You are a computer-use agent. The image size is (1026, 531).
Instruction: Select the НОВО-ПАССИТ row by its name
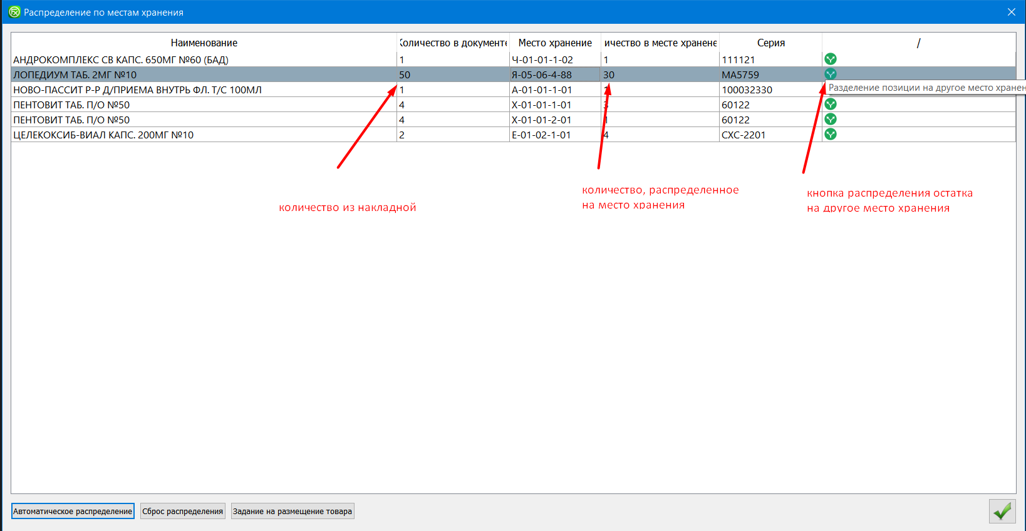[138, 90]
